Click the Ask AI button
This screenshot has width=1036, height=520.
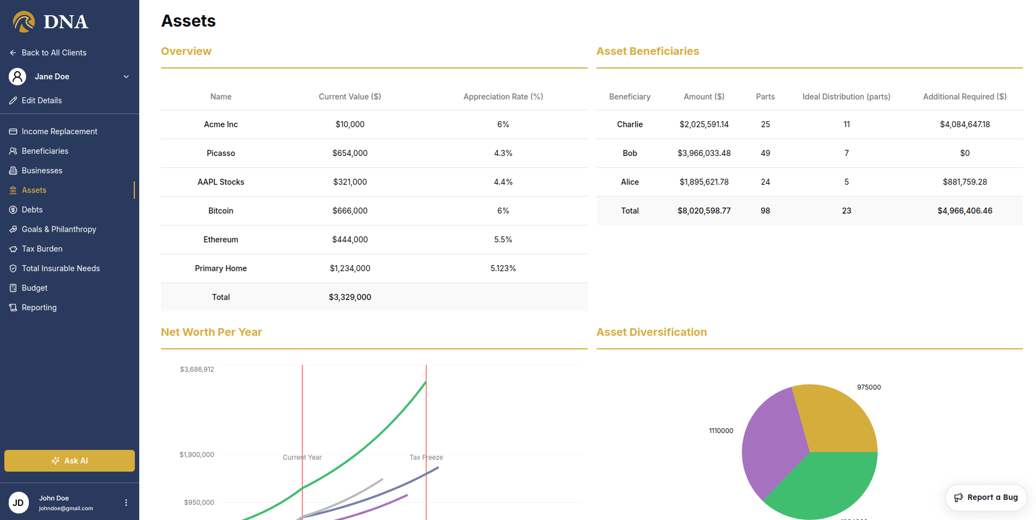70,461
